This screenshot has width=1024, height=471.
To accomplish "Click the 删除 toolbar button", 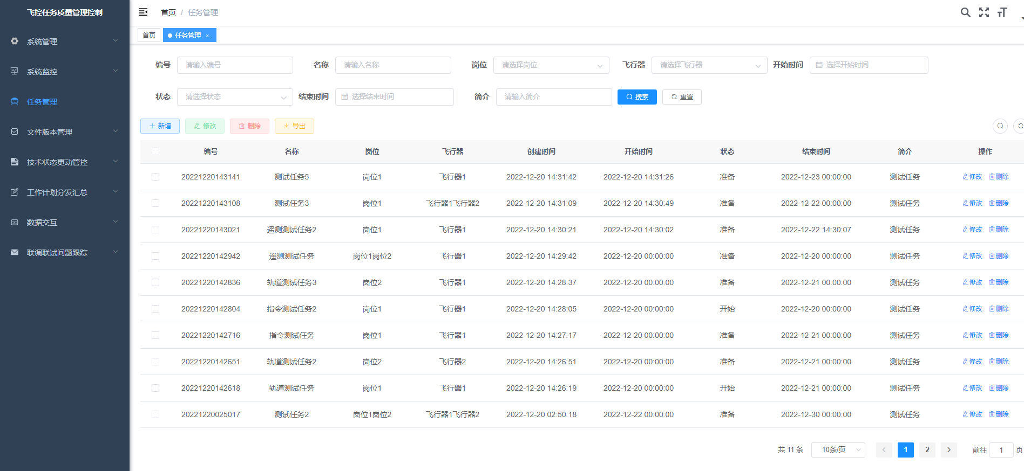I will click(249, 126).
